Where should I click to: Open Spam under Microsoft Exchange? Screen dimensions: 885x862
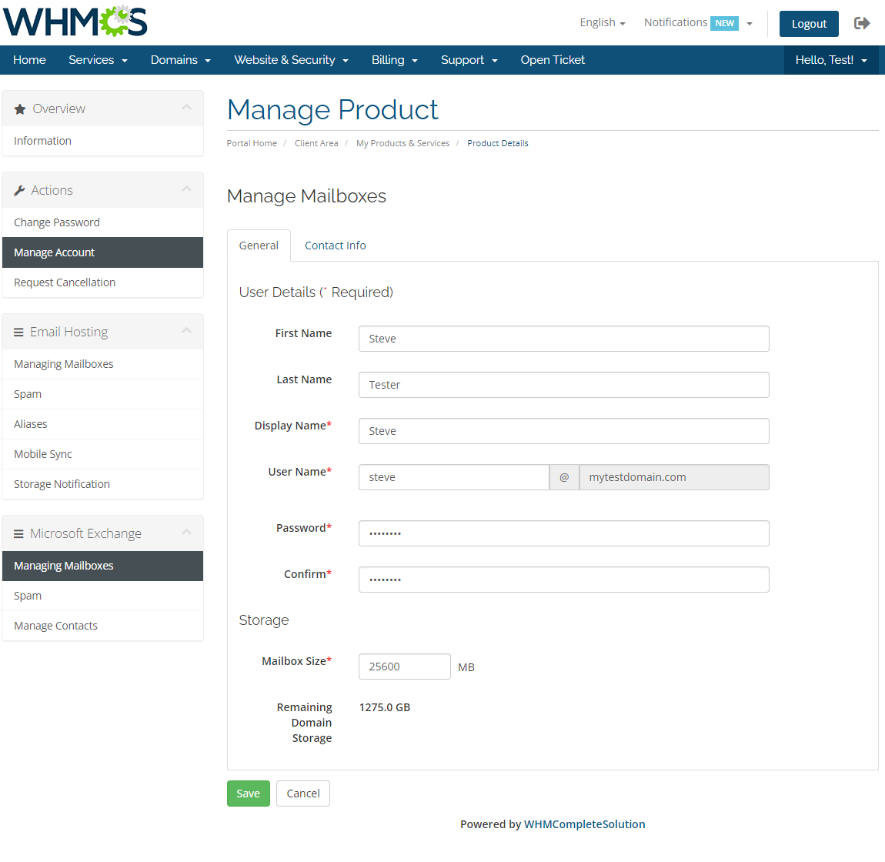click(x=102, y=596)
